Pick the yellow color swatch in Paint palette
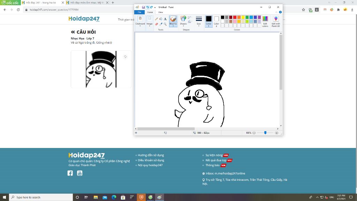Image resolution: width=357 pixels, height=201 pixels. [x=243, y=17]
